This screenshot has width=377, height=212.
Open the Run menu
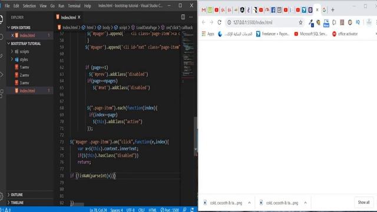pyautogui.click(x=61, y=6)
